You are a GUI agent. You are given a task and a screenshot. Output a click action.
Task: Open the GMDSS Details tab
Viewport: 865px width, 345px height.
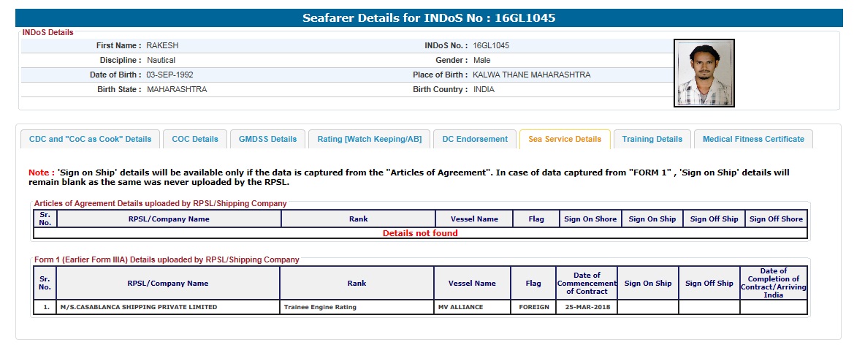coord(268,139)
